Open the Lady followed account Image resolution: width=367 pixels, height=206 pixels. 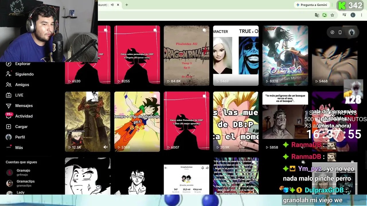(x=15, y=193)
